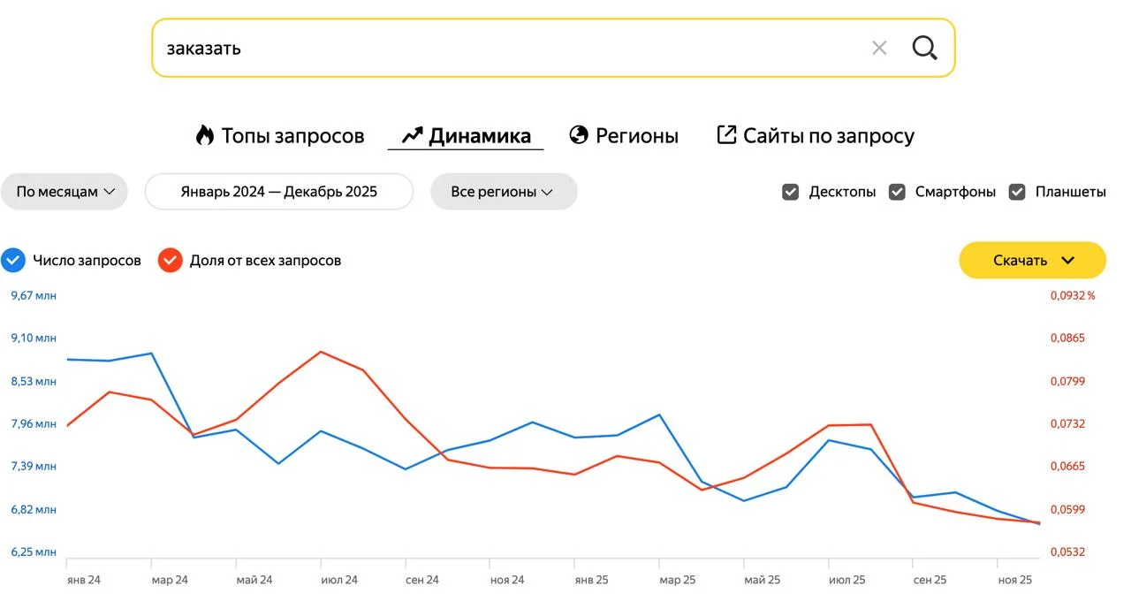Click the flame icon for Топы запросов
The height and width of the screenshot is (601, 1131).
tap(205, 135)
